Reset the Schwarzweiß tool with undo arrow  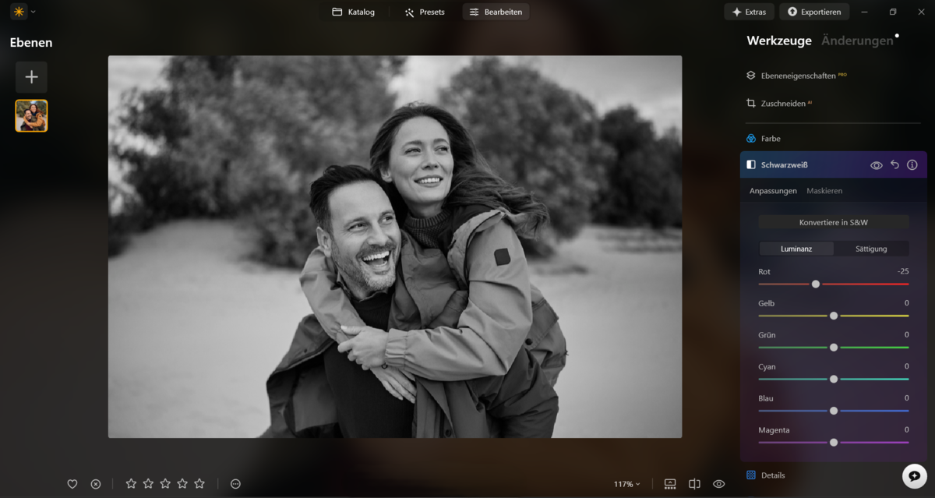(x=894, y=165)
